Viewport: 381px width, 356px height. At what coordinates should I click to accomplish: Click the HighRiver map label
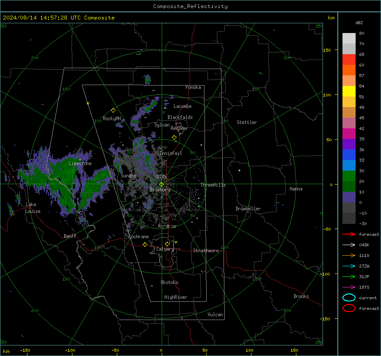click(176, 297)
